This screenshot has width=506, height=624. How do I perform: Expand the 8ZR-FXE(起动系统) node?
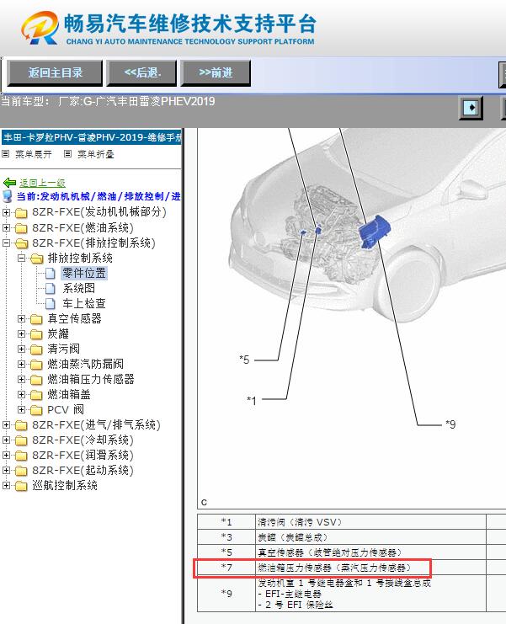(x=6, y=471)
